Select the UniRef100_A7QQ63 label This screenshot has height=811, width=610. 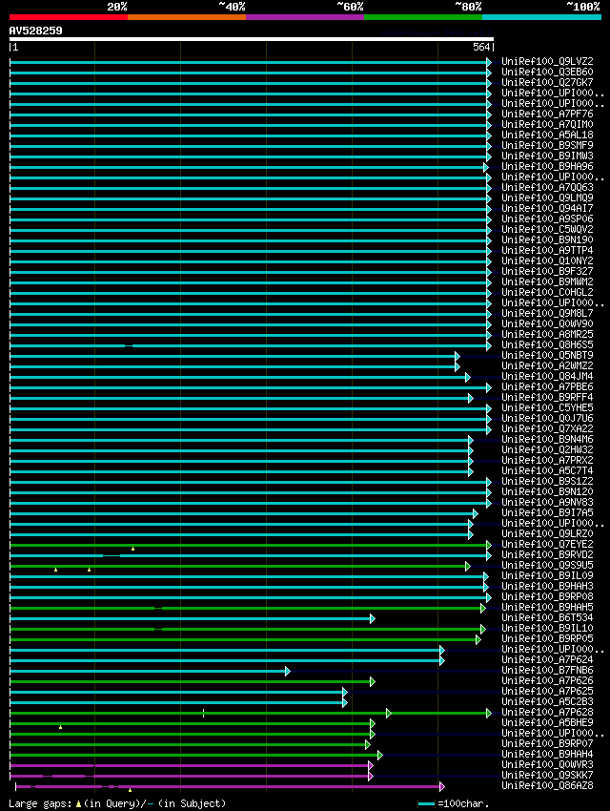[547, 187]
